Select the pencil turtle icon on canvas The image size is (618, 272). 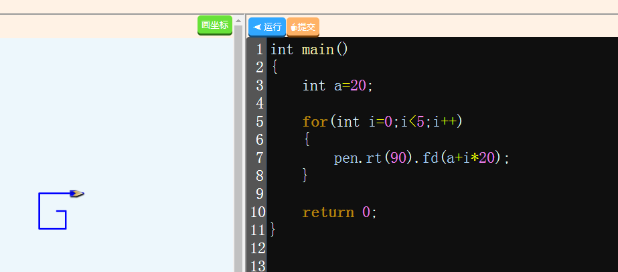tap(77, 194)
